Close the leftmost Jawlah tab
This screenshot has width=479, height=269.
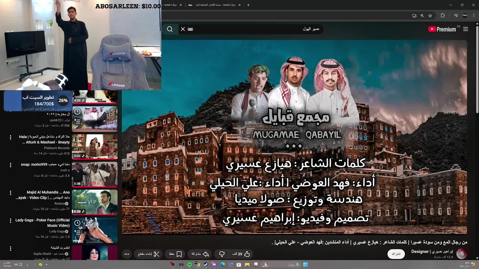click(x=181, y=5)
